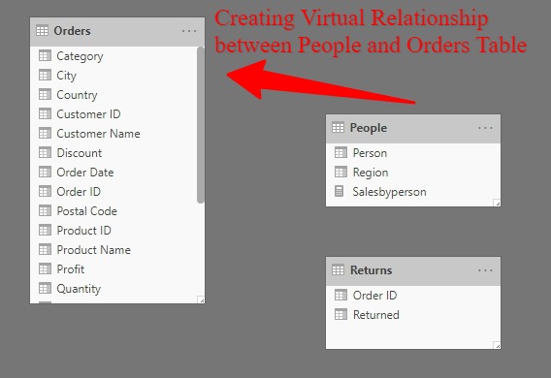Click the Returns table header icon

click(338, 269)
